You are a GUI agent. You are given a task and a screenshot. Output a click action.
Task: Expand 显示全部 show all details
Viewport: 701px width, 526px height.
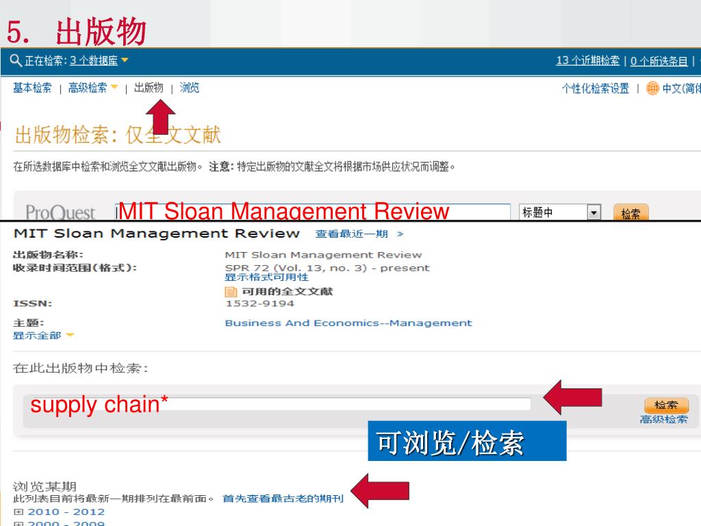(37, 336)
